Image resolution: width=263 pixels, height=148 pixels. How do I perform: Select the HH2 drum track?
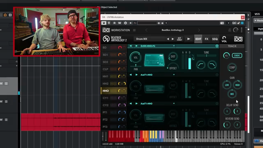(x=106, y=83)
